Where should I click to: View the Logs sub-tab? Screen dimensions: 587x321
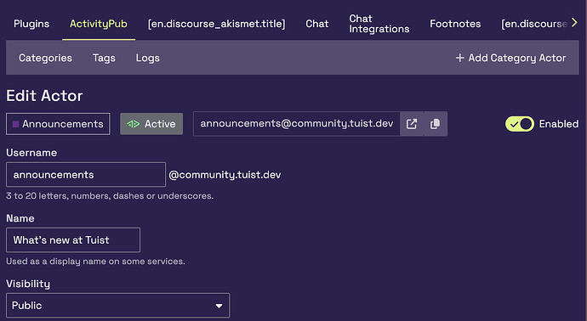[x=147, y=58]
